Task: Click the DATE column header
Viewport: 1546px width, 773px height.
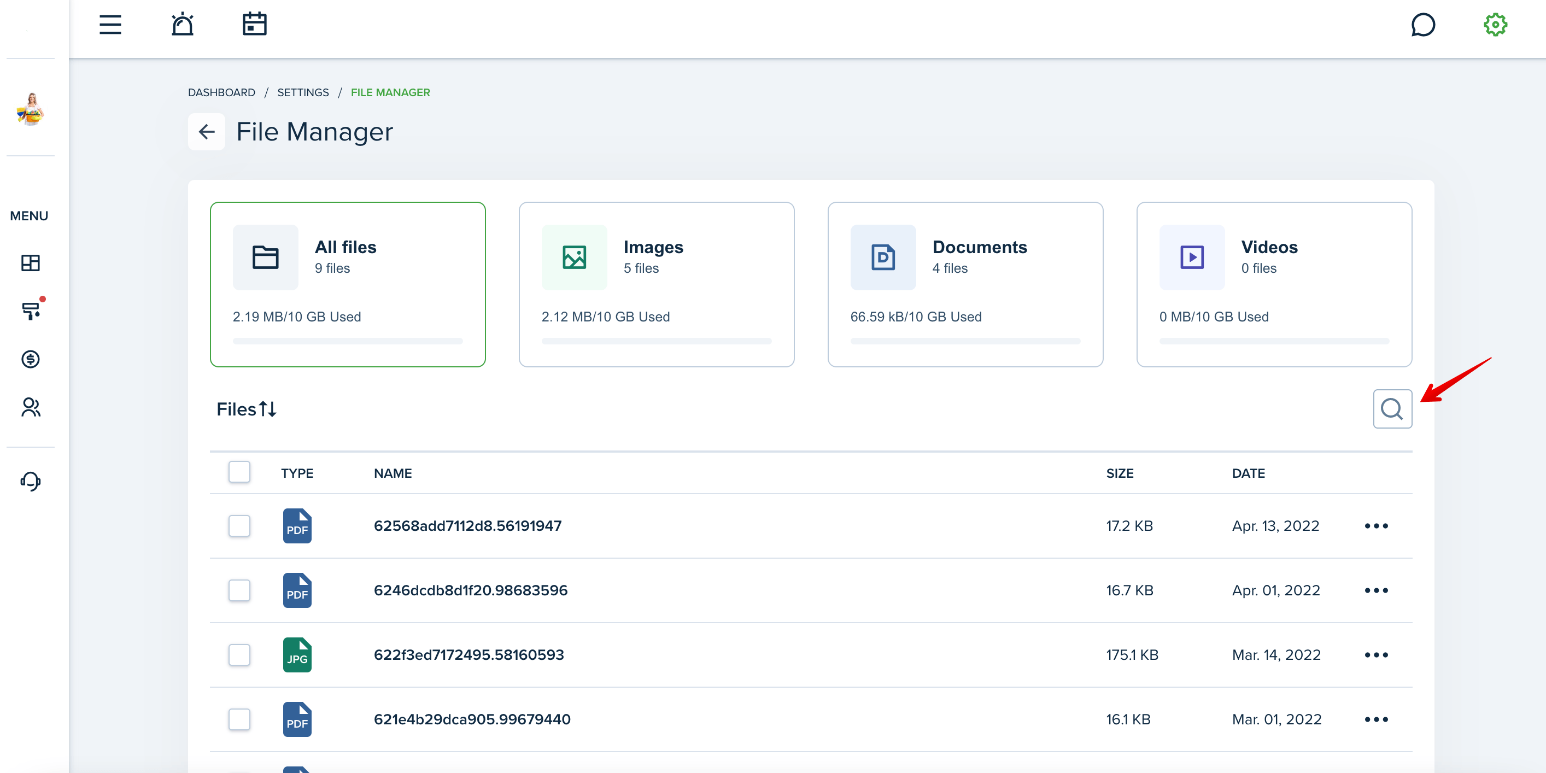Action: [x=1248, y=473]
